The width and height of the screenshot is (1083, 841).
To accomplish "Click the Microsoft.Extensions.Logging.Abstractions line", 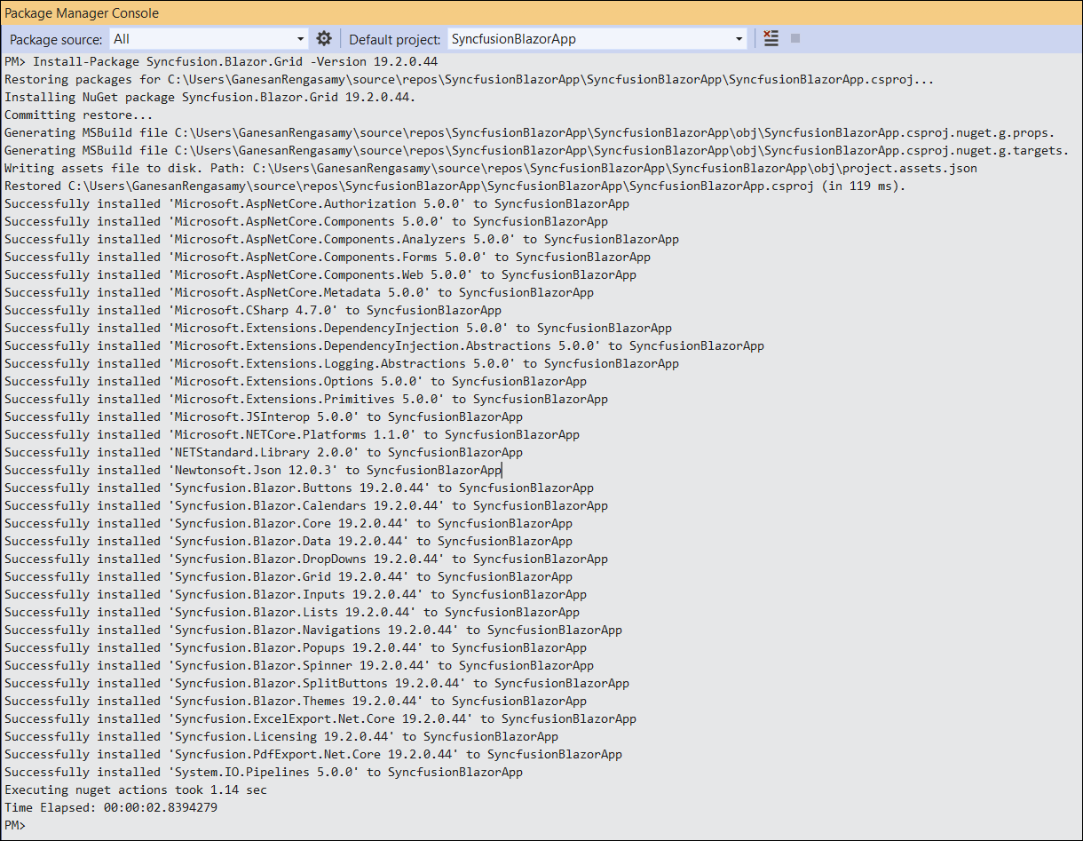I will point(342,363).
